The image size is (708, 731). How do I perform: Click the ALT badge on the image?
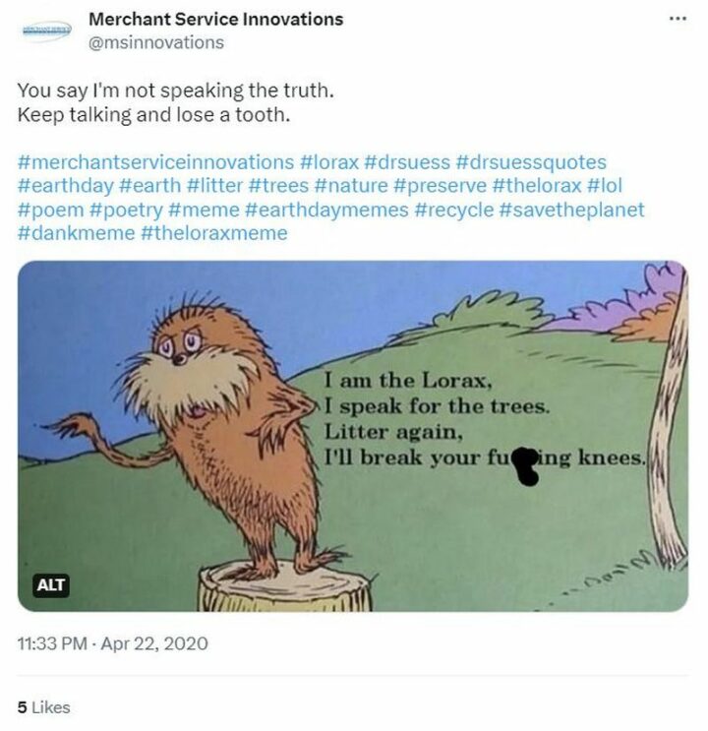(x=51, y=584)
